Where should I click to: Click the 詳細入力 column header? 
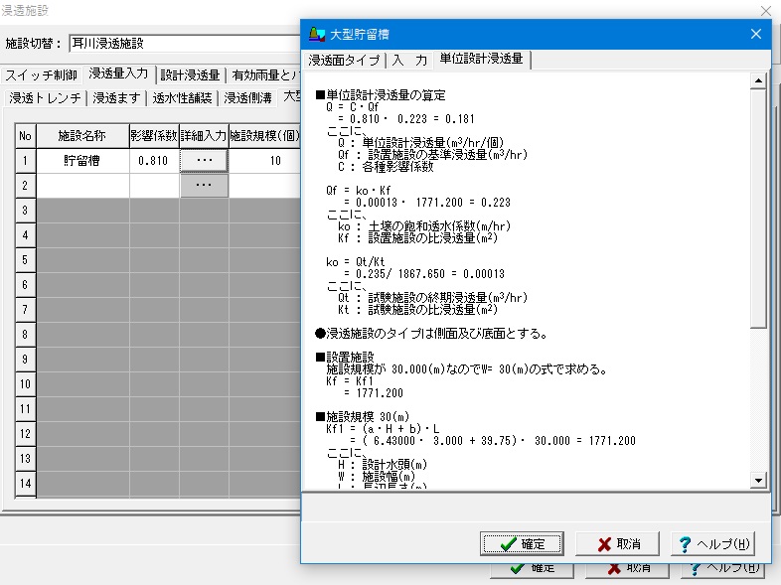(204, 136)
